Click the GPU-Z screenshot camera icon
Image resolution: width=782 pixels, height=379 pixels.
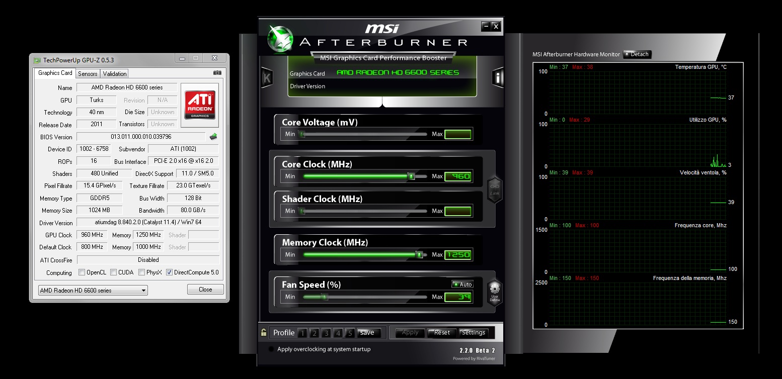pyautogui.click(x=217, y=73)
